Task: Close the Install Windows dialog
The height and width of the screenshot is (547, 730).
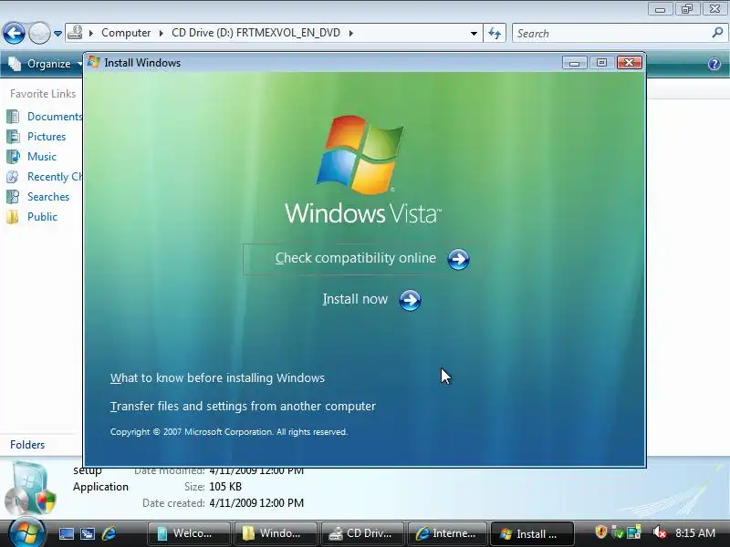Action: click(x=629, y=63)
